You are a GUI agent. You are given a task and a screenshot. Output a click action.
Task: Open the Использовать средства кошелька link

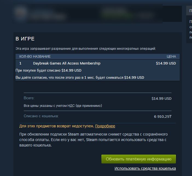pyautogui.click(x=145, y=168)
